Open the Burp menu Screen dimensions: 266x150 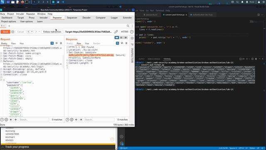click(2, 14)
